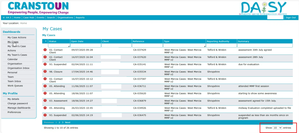The width and height of the screenshot is (299, 133).
Task: Open the Show entries count dropdown
Action: click(278, 128)
